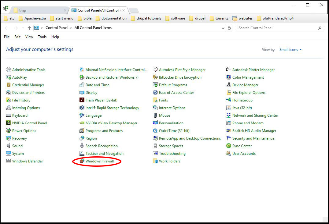Click Backup and Restore icon

(x=82, y=77)
